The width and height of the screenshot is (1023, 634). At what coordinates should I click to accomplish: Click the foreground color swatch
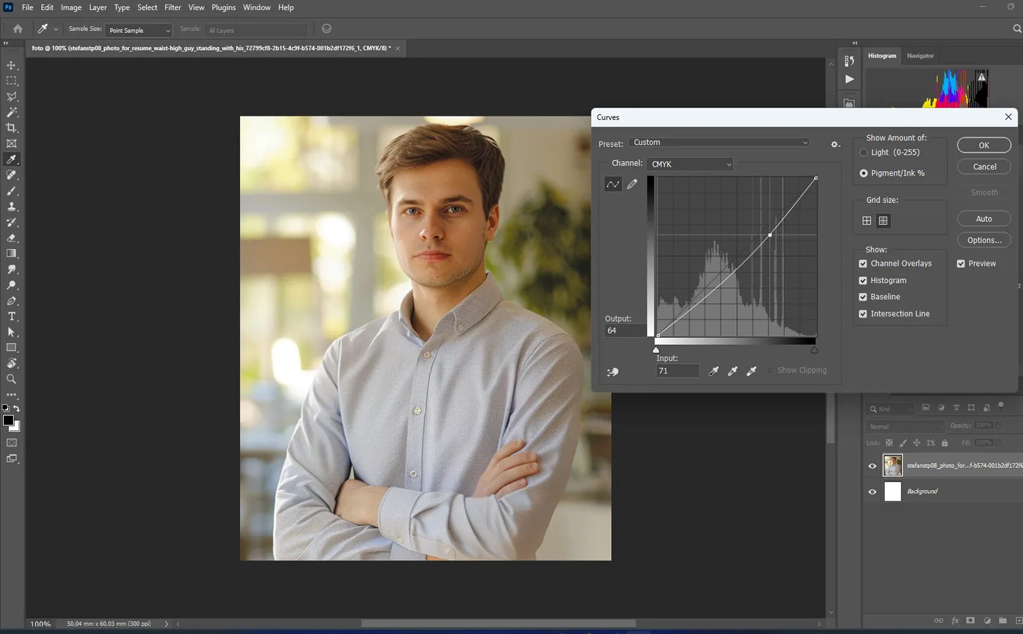pyautogui.click(x=8, y=420)
